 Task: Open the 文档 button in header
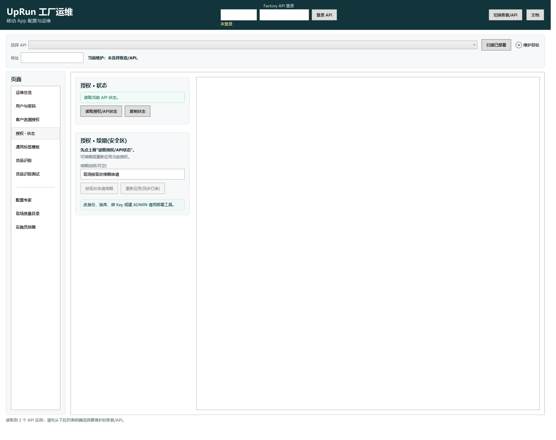(535, 15)
